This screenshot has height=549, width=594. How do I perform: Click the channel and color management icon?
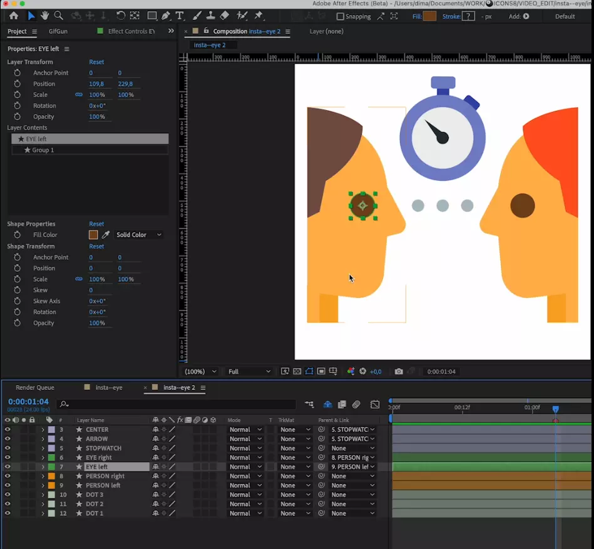(x=351, y=371)
